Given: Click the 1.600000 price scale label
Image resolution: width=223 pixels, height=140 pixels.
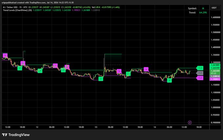Looking at the screenshot, I should pyautogui.click(x=215, y=17).
